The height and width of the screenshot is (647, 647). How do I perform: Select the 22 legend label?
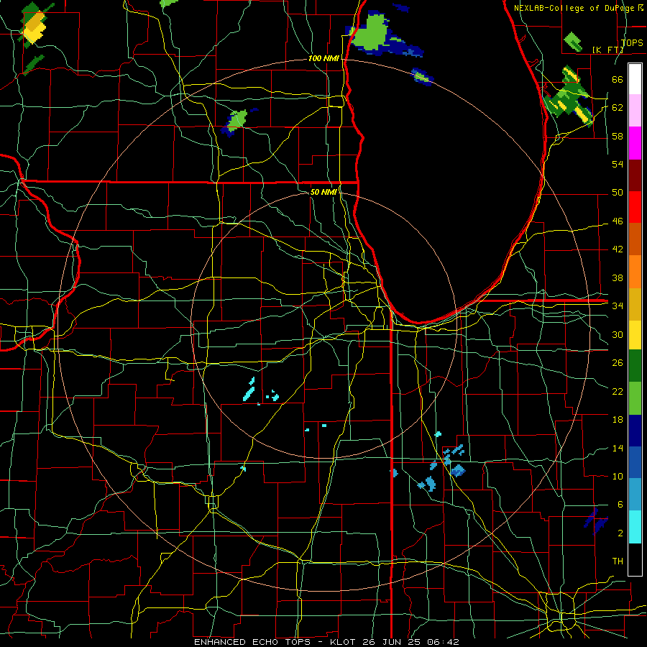coord(618,392)
